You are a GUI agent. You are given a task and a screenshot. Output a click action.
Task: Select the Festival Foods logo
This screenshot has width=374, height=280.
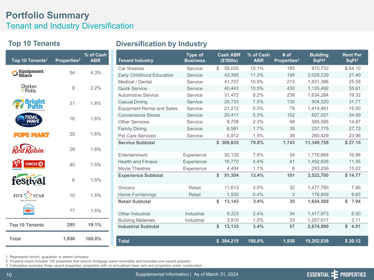click(28, 180)
